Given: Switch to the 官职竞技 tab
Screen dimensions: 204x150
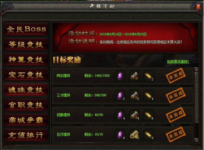Looking at the screenshot, I should tap(26, 105).
